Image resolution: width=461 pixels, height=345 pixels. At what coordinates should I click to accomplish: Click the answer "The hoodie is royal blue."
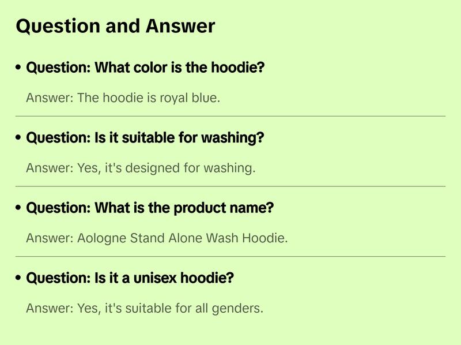coord(123,98)
